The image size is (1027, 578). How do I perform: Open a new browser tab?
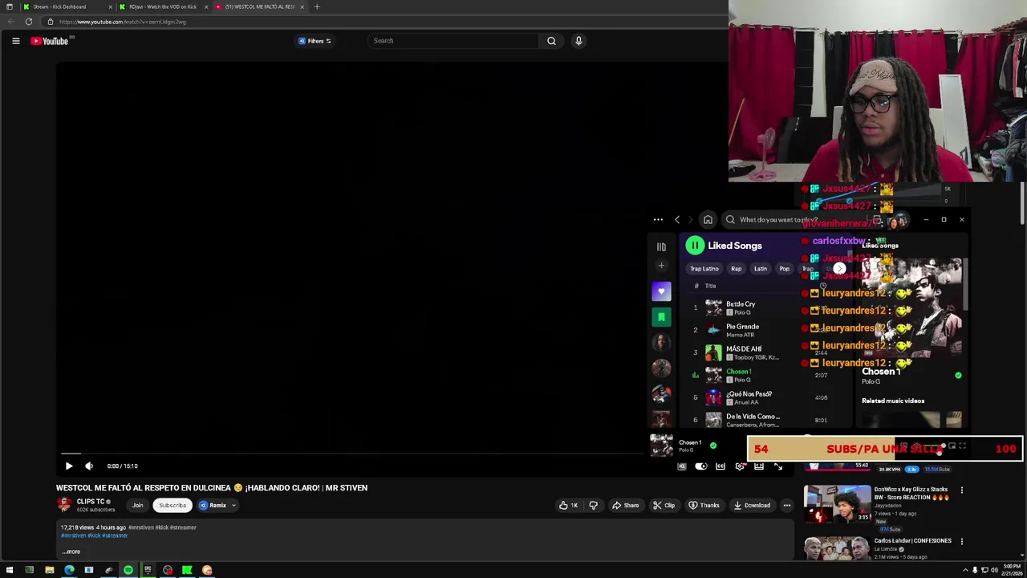pyautogui.click(x=317, y=6)
